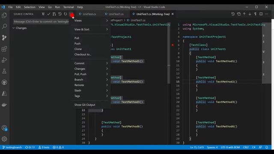Click the branch compare icon in Source Control
This screenshot has height=154, width=274.
tap(54, 14)
